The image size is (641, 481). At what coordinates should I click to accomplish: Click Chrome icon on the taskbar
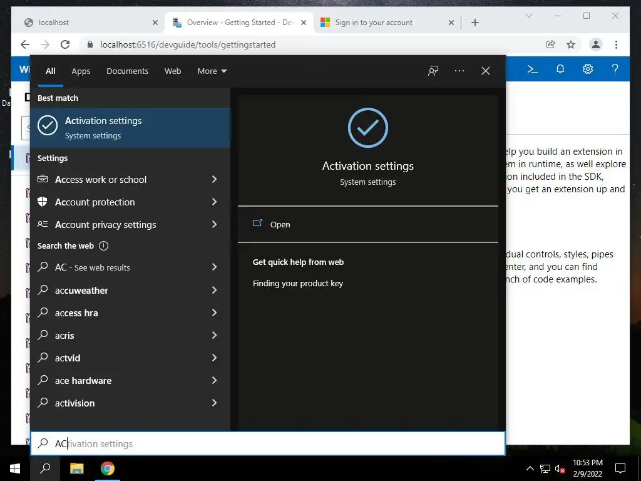click(108, 468)
